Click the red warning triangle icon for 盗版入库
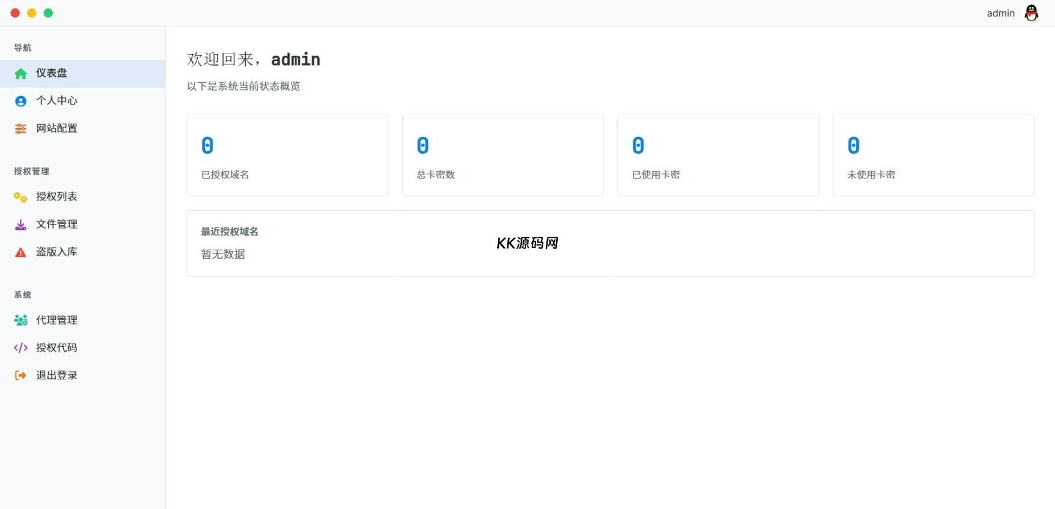This screenshot has height=509, width=1055. 20,252
